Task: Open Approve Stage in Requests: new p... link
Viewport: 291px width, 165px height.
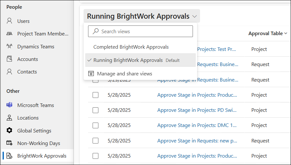Action: 197,141
